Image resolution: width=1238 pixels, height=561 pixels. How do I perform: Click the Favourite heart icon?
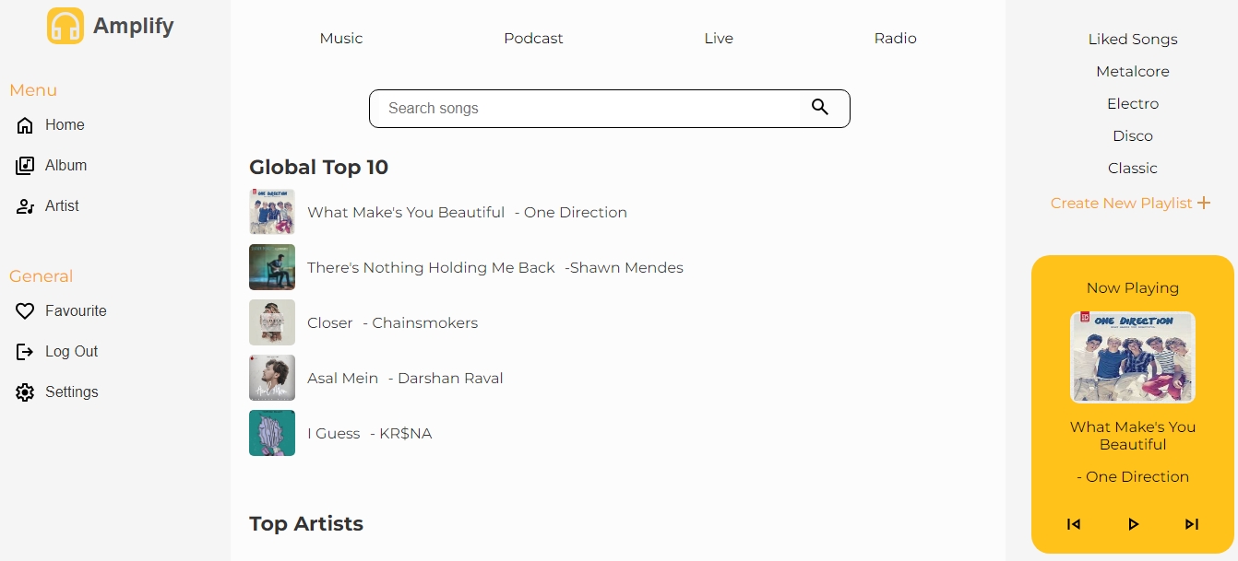[25, 311]
